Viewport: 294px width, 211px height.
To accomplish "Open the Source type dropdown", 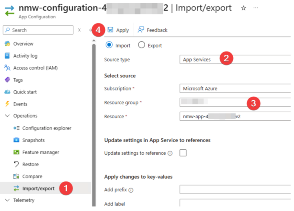I will (235, 60).
